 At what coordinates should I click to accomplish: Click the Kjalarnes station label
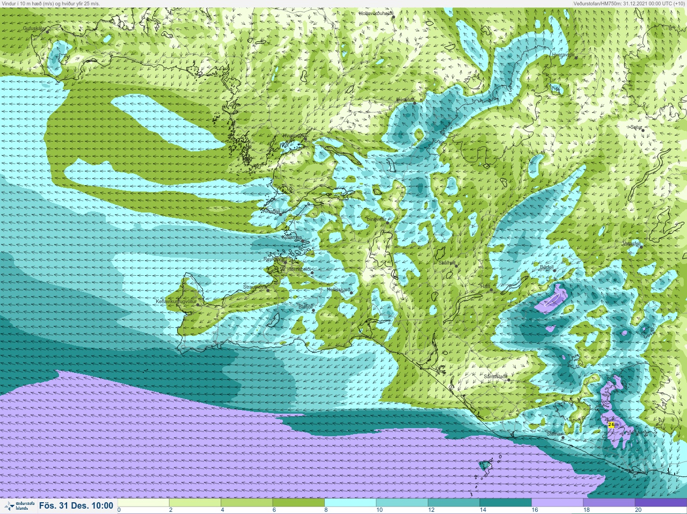coord(292,237)
